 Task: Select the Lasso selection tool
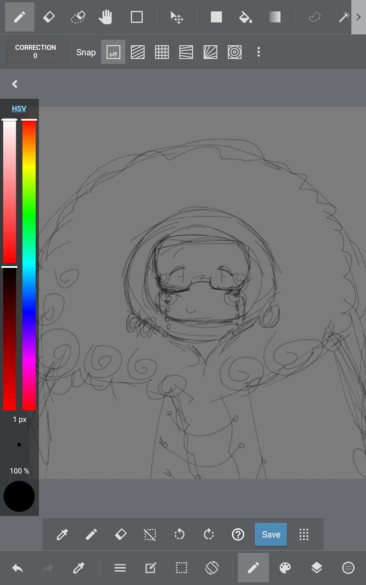coord(315,17)
